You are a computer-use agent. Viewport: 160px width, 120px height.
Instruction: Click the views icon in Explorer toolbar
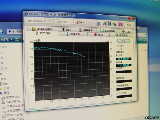(17, 39)
